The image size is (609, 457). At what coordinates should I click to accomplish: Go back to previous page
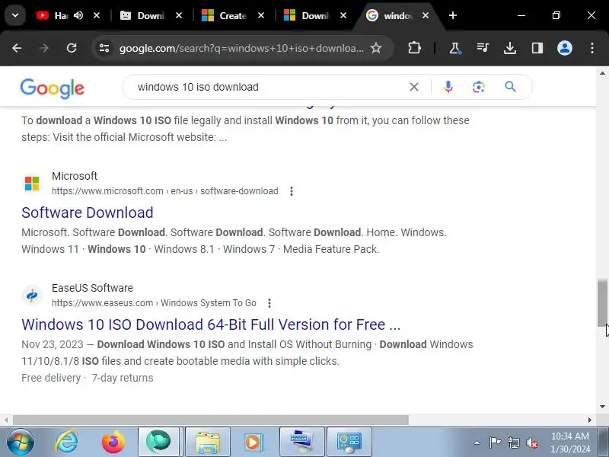coord(17,48)
